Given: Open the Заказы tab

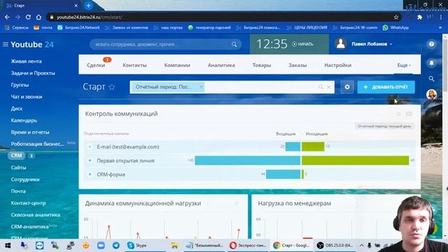Looking at the screenshot, I should coord(297,65).
